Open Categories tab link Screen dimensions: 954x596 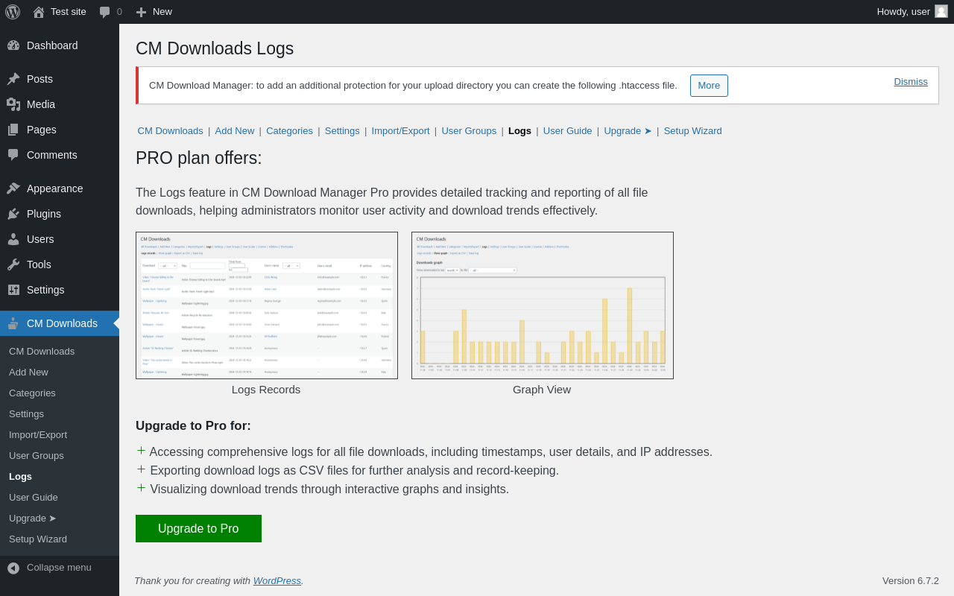[289, 131]
